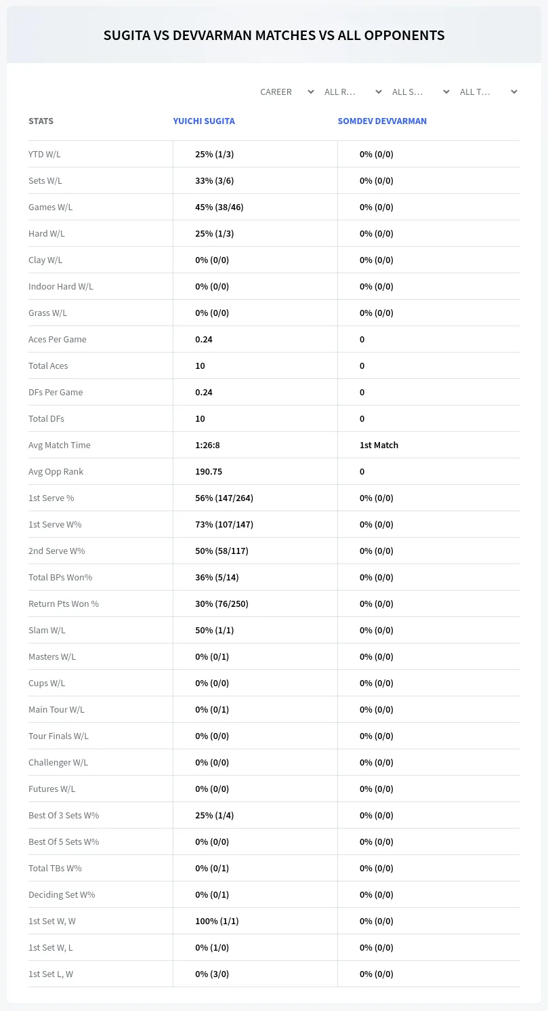Open the ALL S... surface filter dropdown
Viewport: 548px width, 1011px height.
(420, 92)
